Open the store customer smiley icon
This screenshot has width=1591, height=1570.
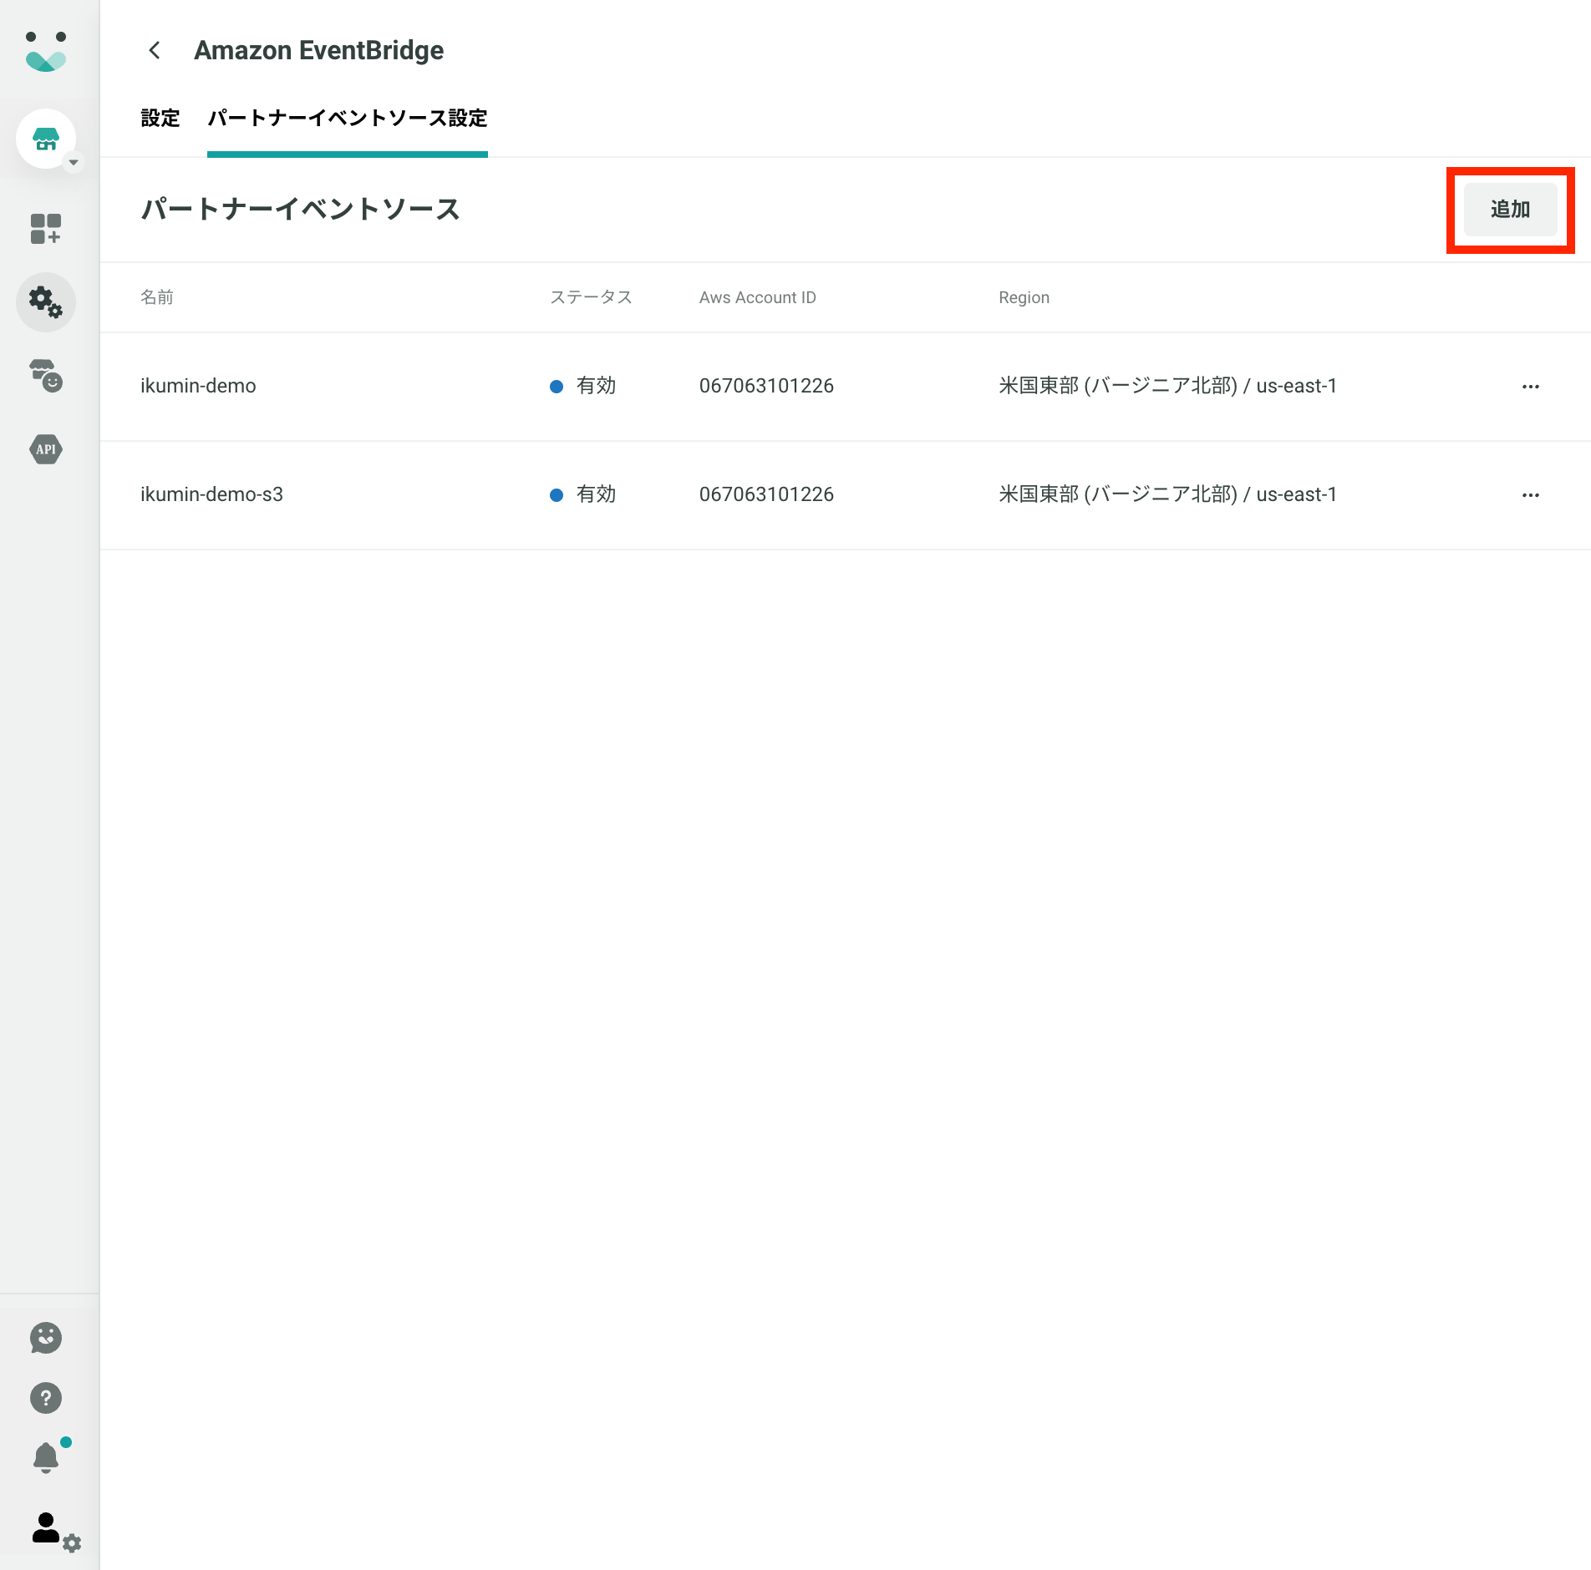click(46, 376)
